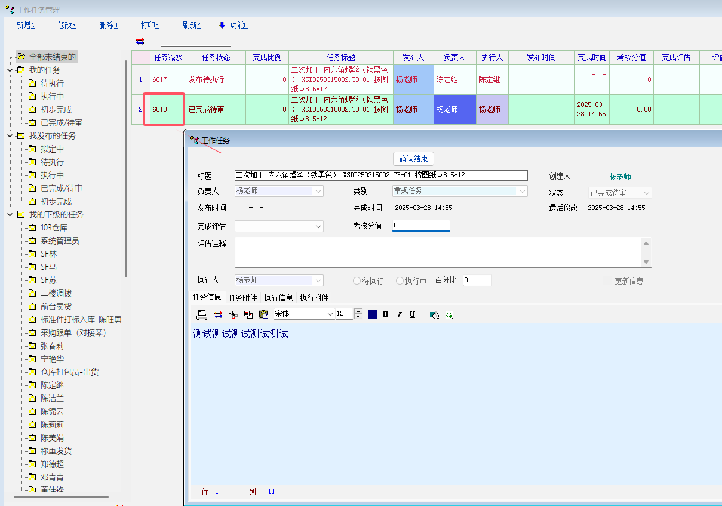Screen dimensions: 722x506
Task: Select the 待执行 radio button
Action: 357,281
